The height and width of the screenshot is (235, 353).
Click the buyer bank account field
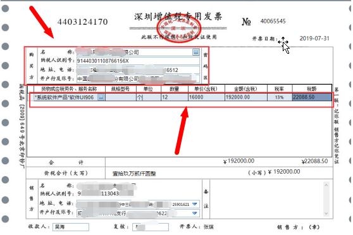138,79
